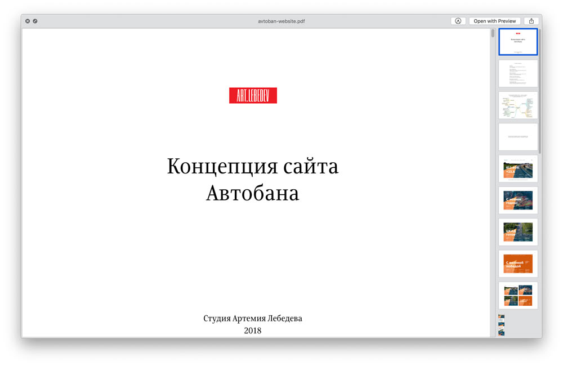
Task: Select the fourth mostly blank page thumbnail
Action: pos(517,137)
